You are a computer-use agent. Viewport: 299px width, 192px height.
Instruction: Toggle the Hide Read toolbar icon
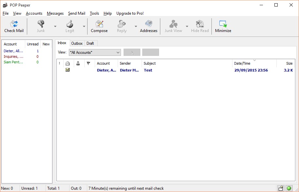(200, 24)
